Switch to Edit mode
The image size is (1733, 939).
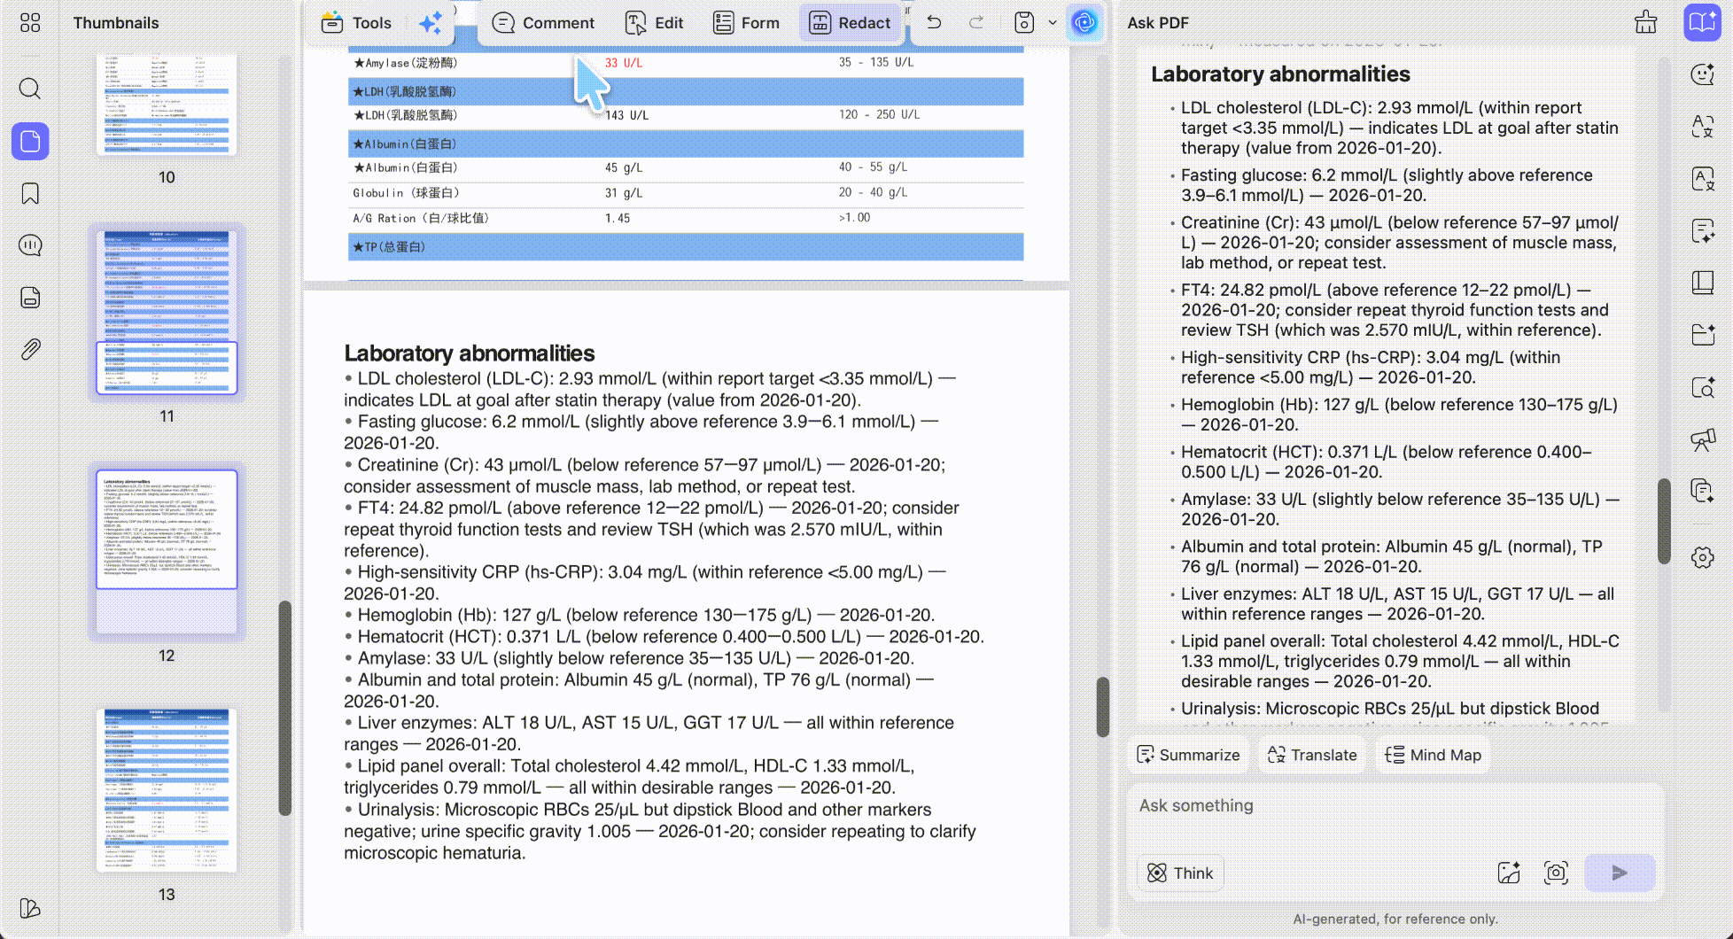(654, 23)
